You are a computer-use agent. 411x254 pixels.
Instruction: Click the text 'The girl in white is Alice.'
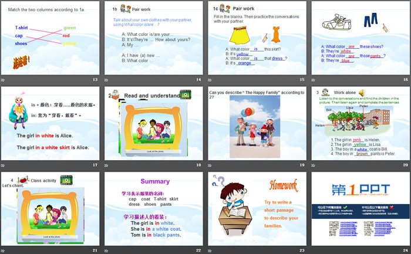click(x=45, y=136)
